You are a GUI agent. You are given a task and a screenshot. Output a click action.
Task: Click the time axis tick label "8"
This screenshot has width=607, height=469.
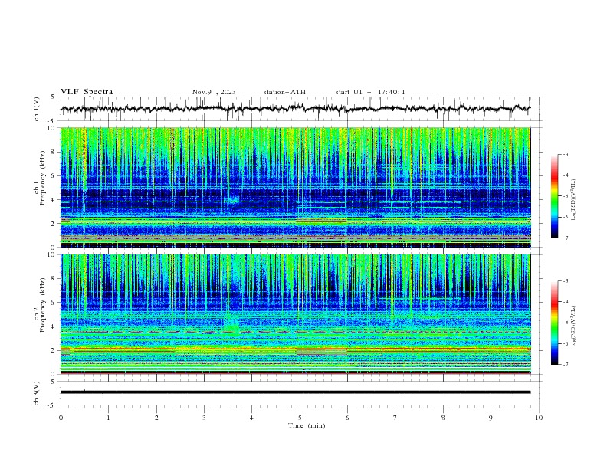443,418
